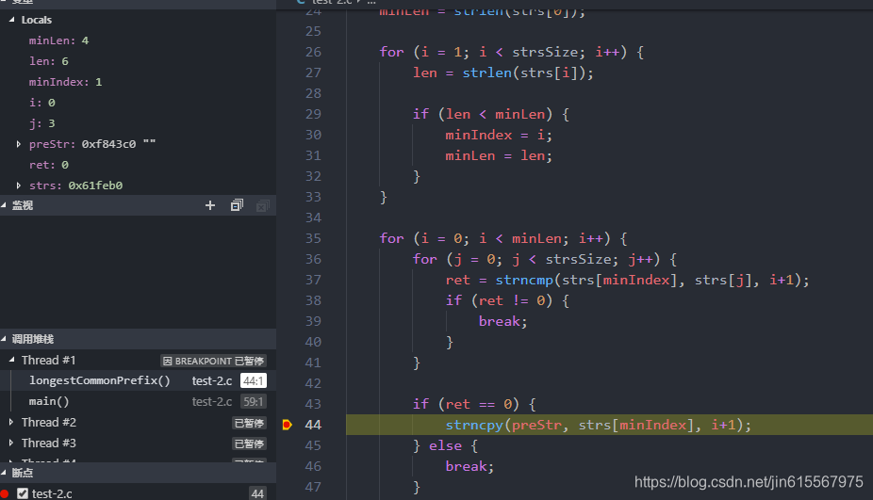Click the minIndex: 1 variable

[66, 82]
